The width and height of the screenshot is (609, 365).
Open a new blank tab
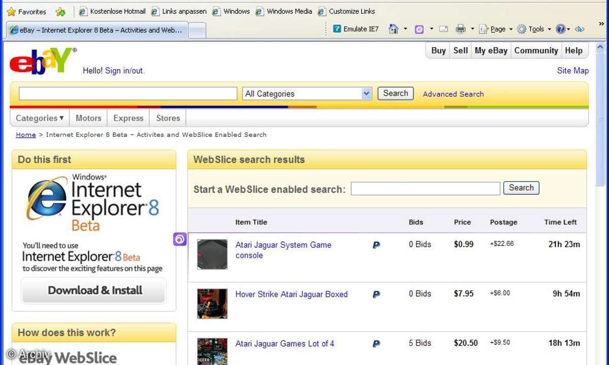pyautogui.click(x=197, y=30)
